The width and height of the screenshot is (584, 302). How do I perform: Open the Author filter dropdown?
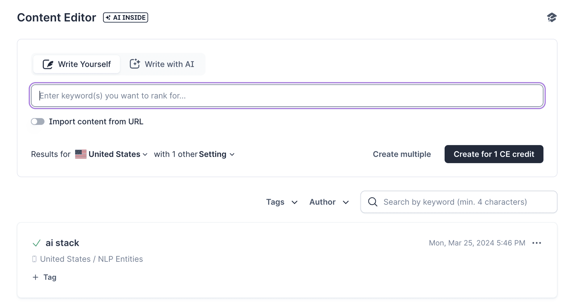point(329,202)
